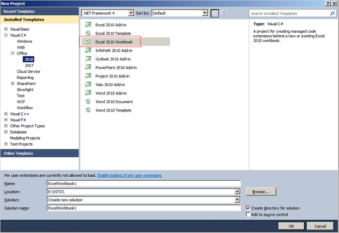Viewport: 339px width, 233px height.
Task: Select the Cloud Service tree item
Action: point(28,72)
